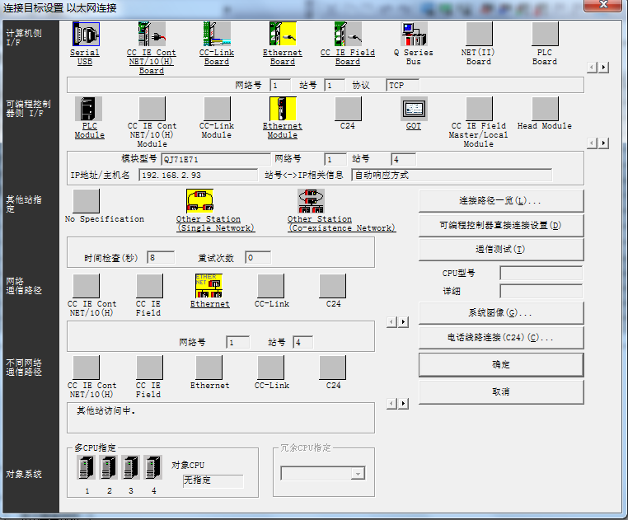This screenshot has height=520, width=628.
Task: Choose No Specification station option
Action: [x=87, y=201]
